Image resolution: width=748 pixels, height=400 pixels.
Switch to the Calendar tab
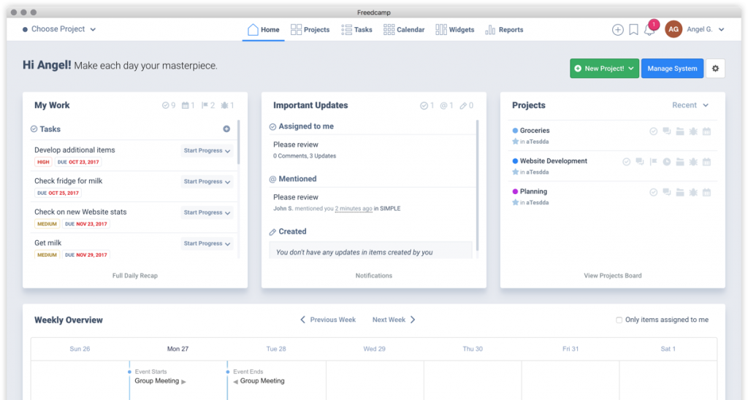pos(404,29)
